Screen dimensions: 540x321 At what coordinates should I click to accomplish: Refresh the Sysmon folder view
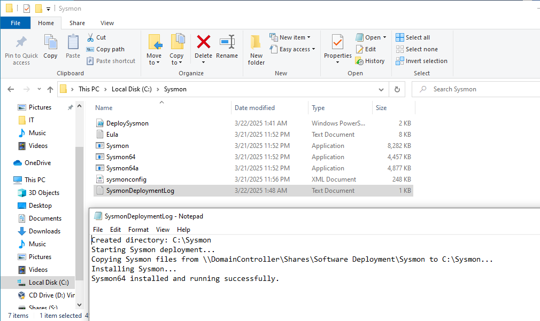point(397,89)
